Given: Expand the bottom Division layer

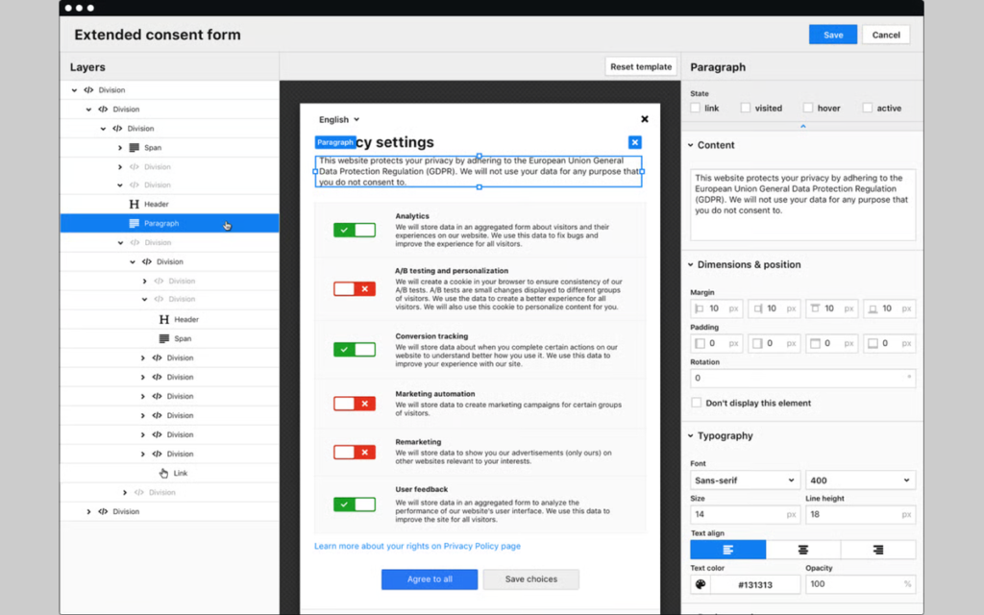Looking at the screenshot, I should coord(88,511).
